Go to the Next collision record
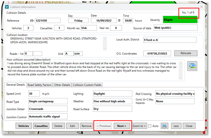Image resolution: width=211 pixels, height=138 pixels. coord(122,126)
